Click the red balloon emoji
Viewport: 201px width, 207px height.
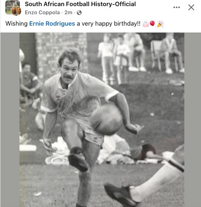pos(152,24)
